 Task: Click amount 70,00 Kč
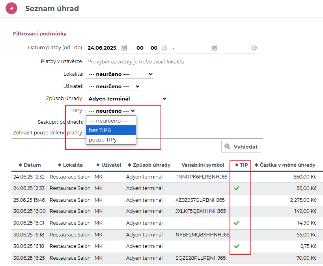click(306, 258)
